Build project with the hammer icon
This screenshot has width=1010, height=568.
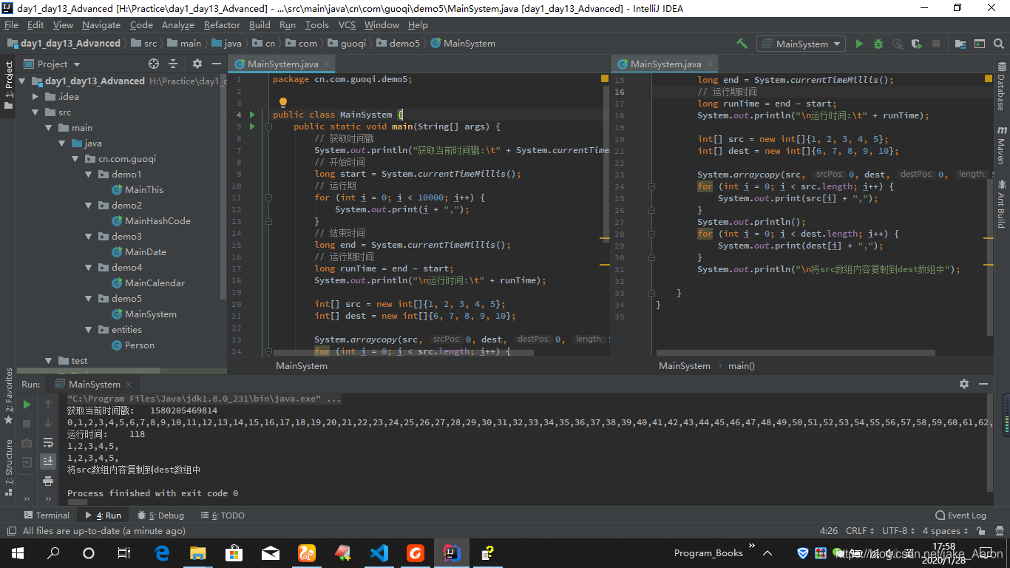742,44
